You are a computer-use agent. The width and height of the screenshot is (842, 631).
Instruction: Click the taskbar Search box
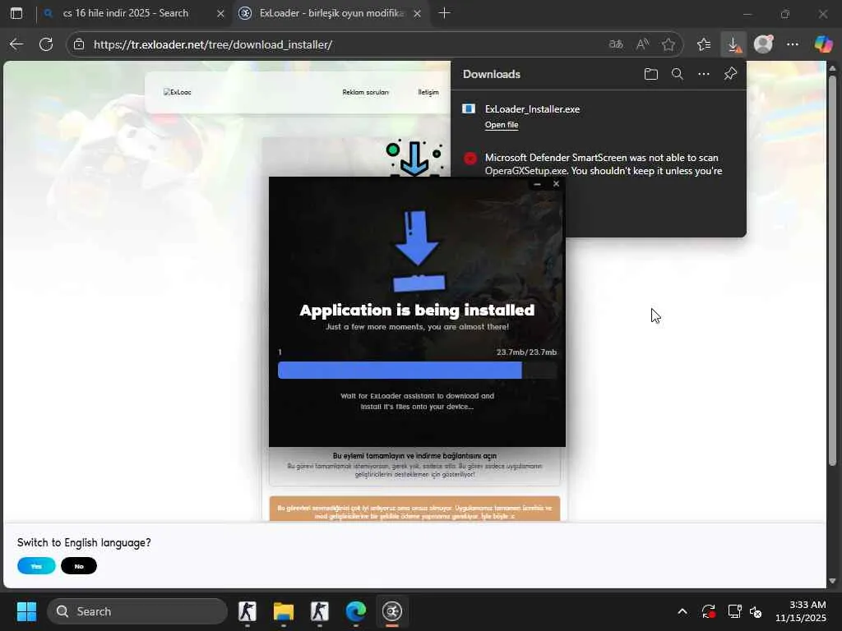(137, 611)
